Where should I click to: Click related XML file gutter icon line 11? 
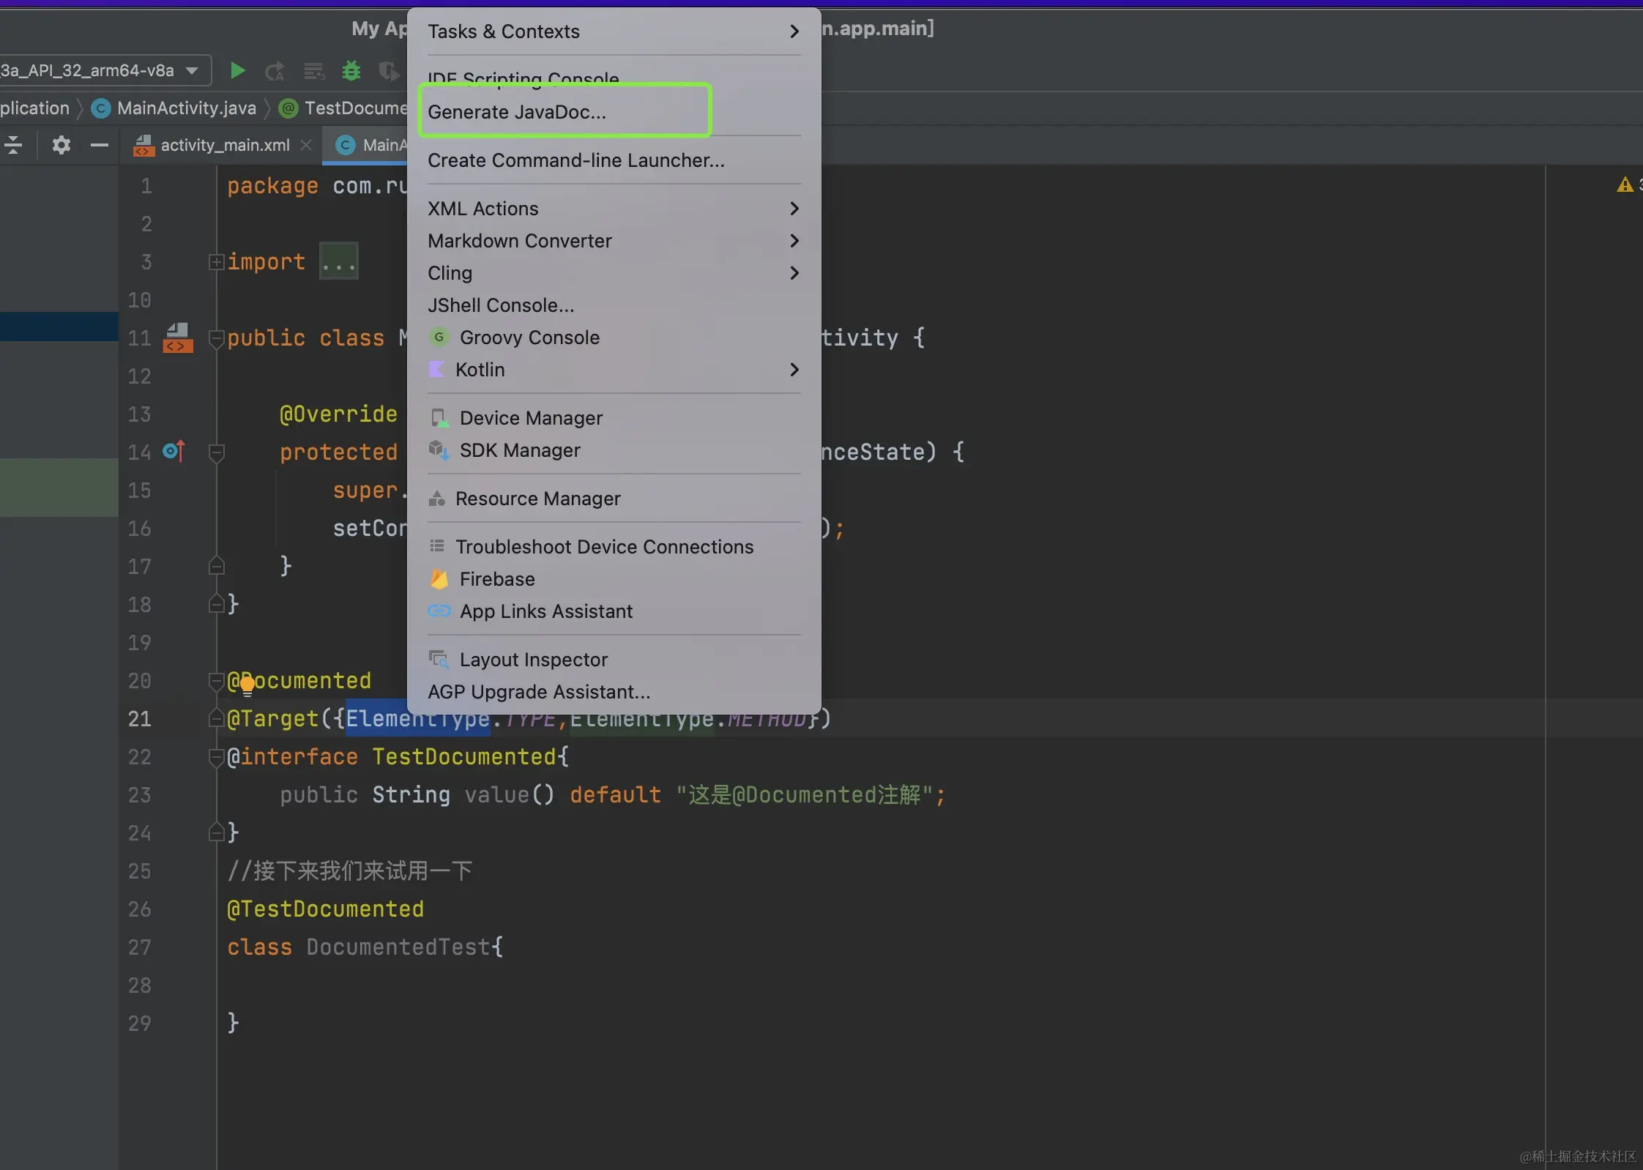178,338
